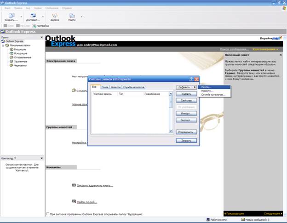Image resolution: width=287 pixels, height=223 pixels.
Task: Click the create mail icon in the main pane
Action: click(74, 91)
